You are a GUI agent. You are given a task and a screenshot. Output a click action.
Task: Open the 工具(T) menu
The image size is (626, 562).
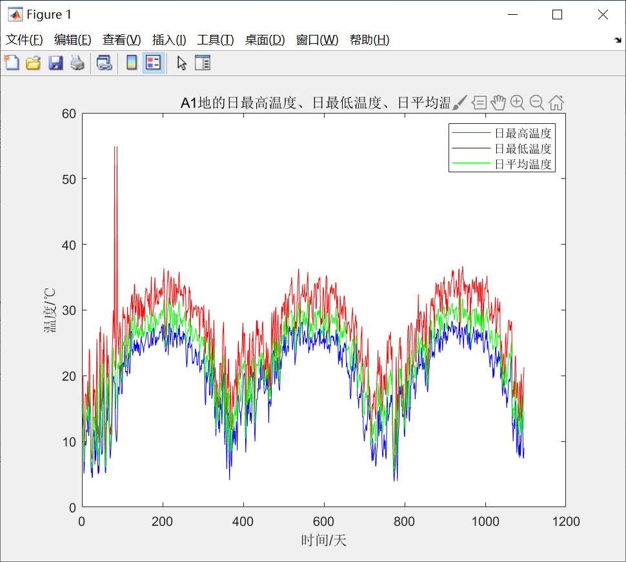pos(215,40)
